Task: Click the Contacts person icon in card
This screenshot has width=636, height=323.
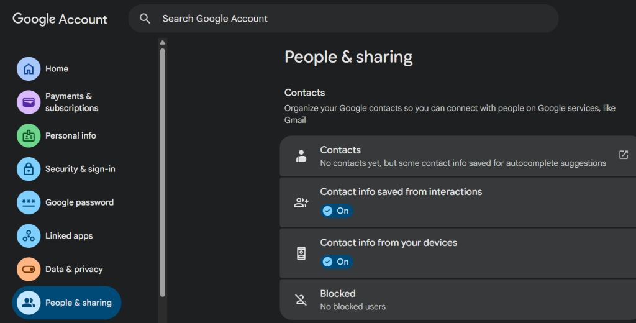Action: coord(301,156)
